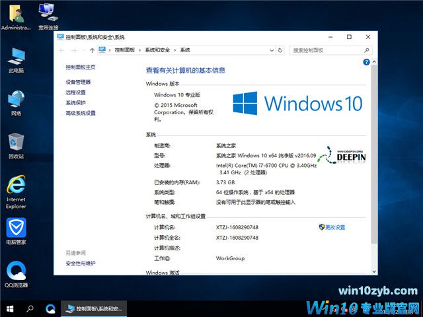Viewport: 423px width, 317px height.
Task: Select 系统和安全 in the breadcrumb
Action: coord(157,50)
